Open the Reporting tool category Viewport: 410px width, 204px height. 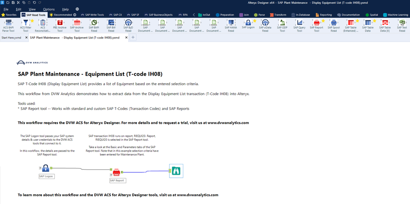click(x=324, y=15)
